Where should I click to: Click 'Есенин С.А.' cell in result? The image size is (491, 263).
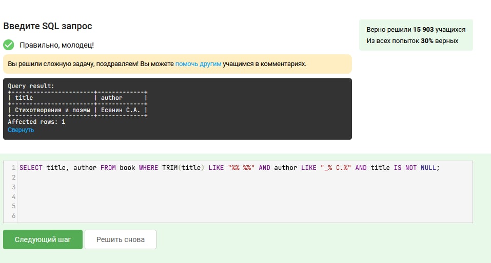point(120,110)
